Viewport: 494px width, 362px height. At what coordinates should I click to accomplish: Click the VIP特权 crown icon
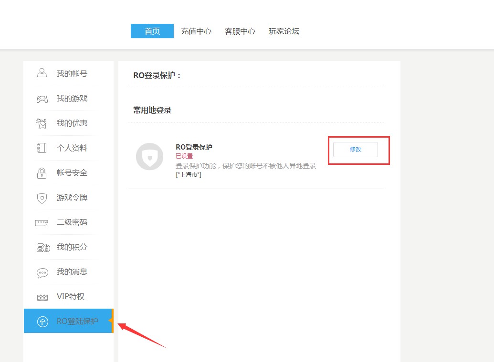(x=42, y=297)
